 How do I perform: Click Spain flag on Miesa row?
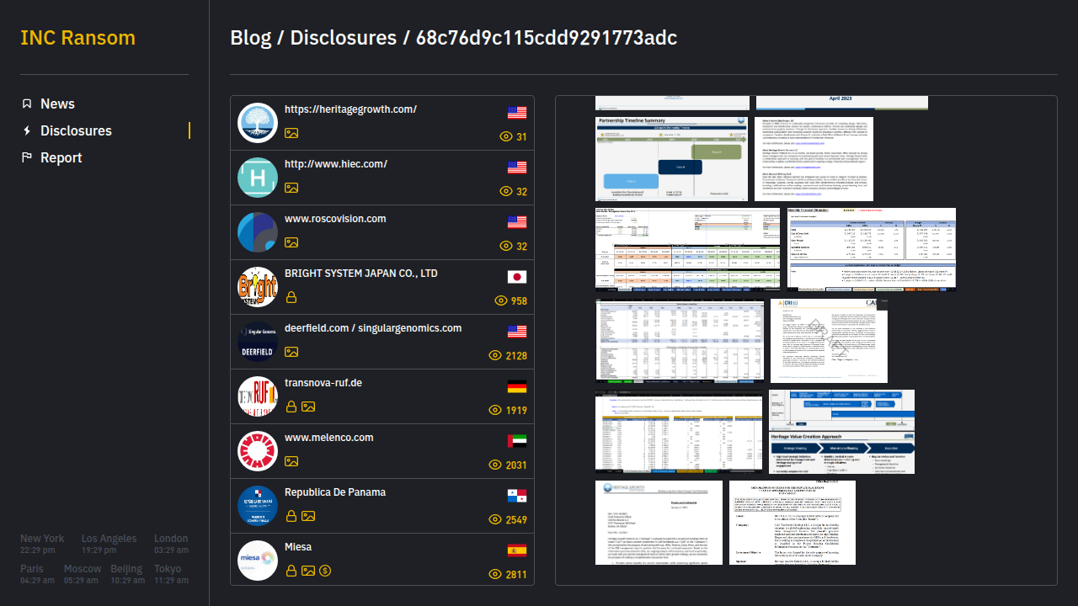pos(517,550)
